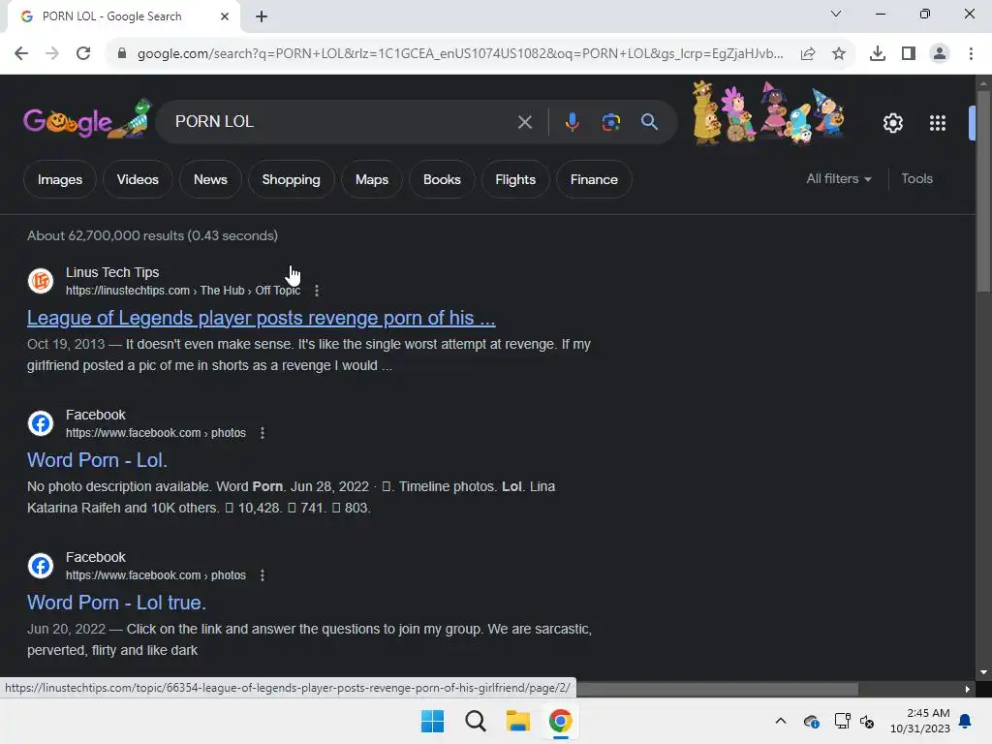
Task: Open the linustechtips.com breadcrumb URL
Action: tap(183, 291)
